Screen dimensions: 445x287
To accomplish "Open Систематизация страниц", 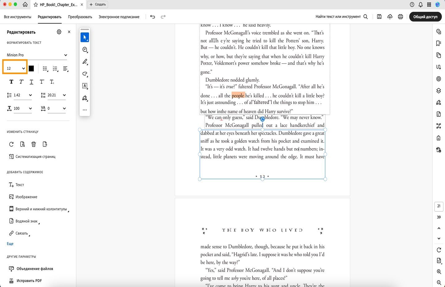I will click(x=32, y=156).
